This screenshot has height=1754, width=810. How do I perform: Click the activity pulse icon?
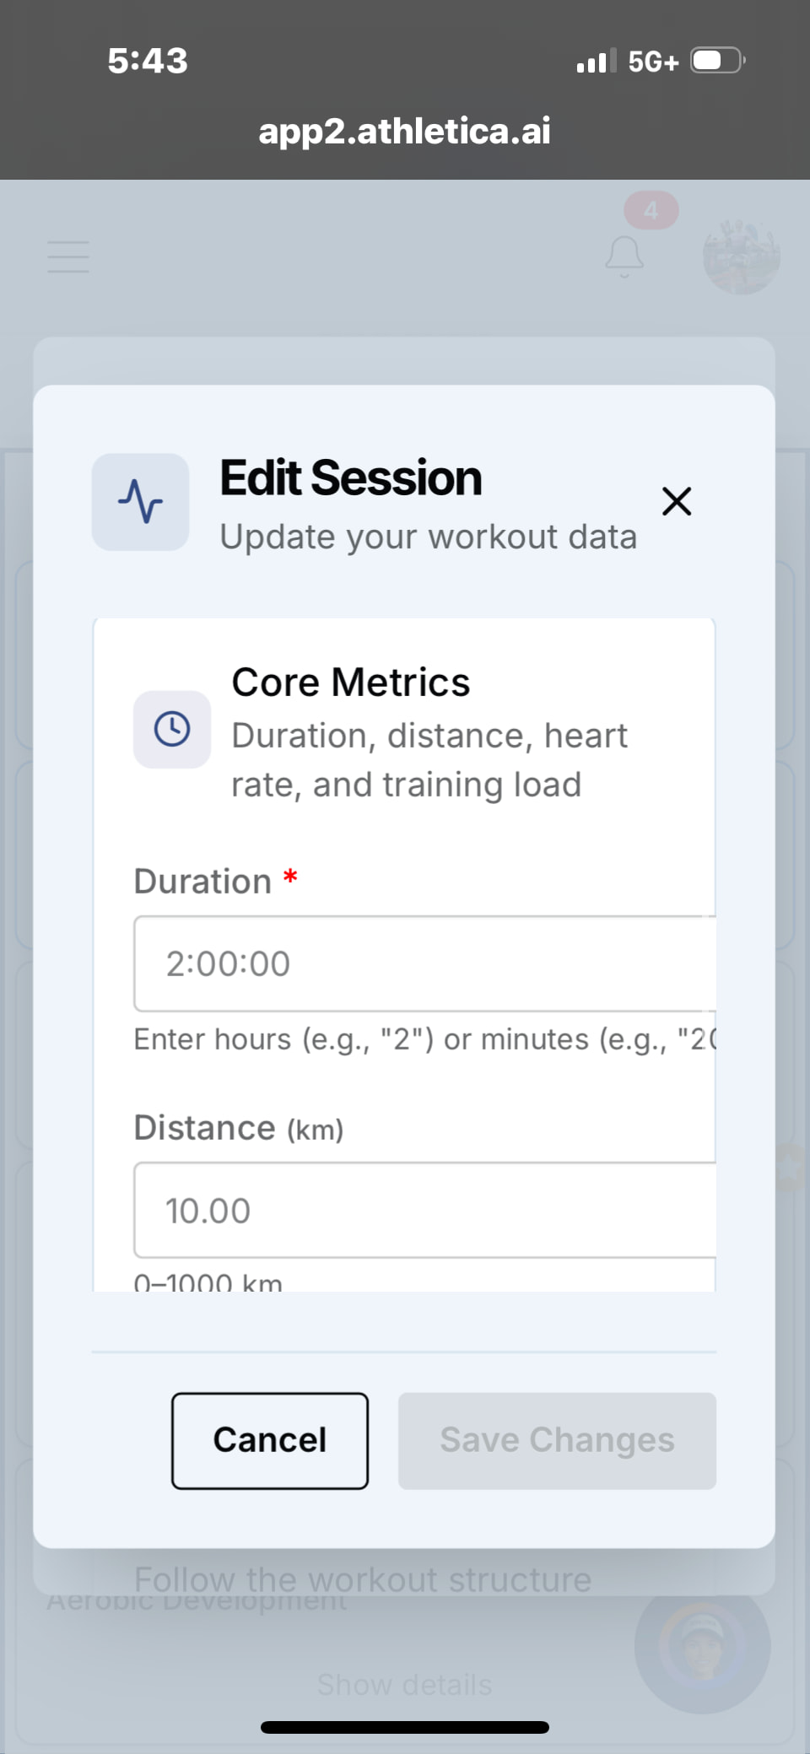140,502
